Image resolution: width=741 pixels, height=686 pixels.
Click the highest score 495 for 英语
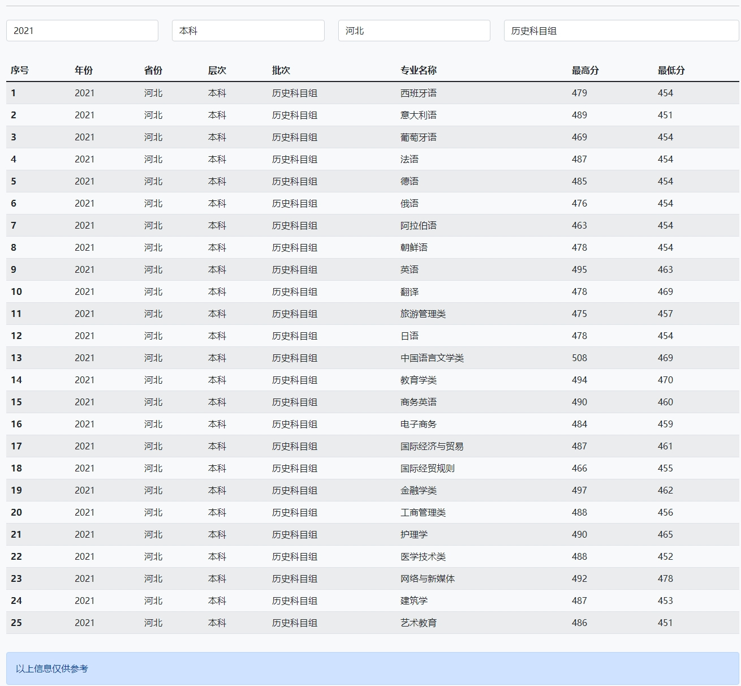tap(579, 269)
